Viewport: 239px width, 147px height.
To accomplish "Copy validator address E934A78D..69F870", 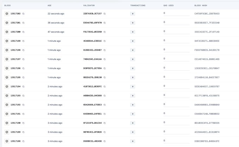I will coord(105,23).
